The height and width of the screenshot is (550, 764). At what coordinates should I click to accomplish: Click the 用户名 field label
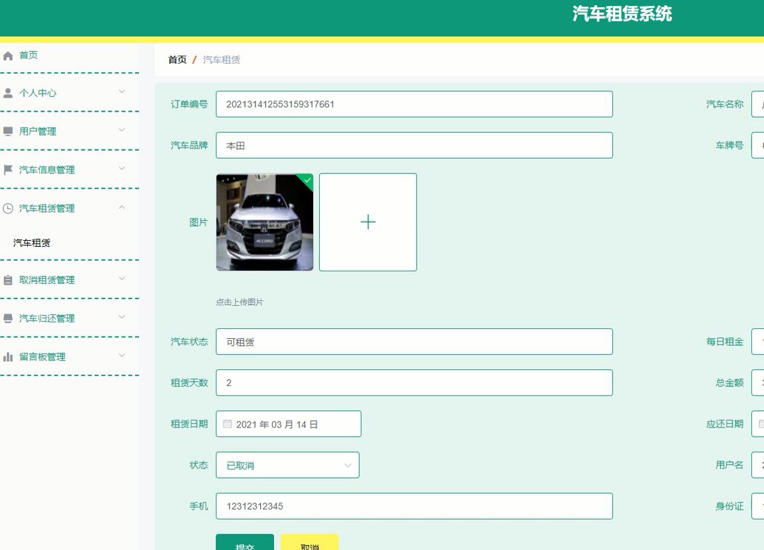point(730,465)
